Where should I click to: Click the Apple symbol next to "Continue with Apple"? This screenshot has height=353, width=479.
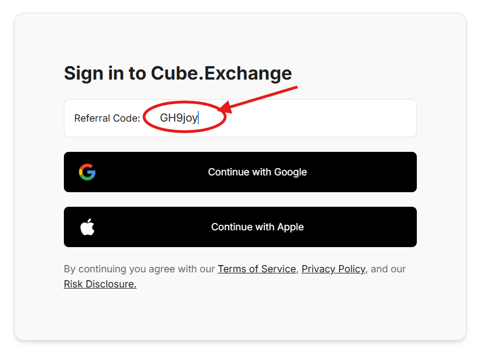point(87,227)
